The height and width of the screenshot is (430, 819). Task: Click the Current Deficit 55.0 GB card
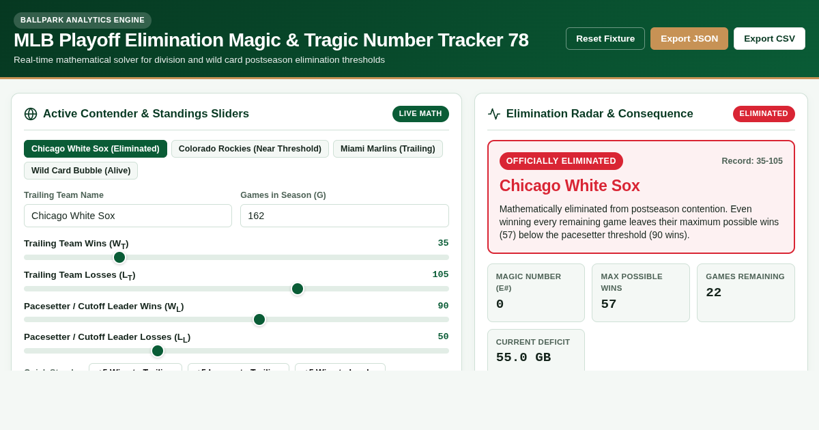click(536, 351)
